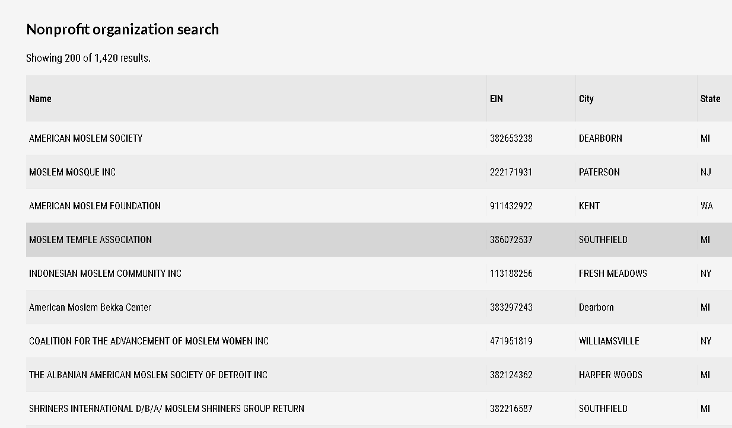732x428 pixels.
Task: Select the HARPER WOODS city cell
Action: 610,375
